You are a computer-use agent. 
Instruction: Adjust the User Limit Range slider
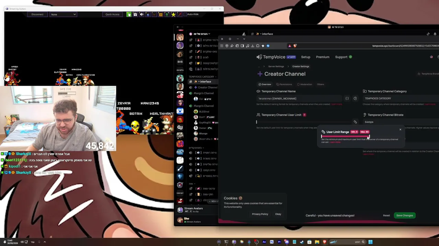(x=345, y=136)
